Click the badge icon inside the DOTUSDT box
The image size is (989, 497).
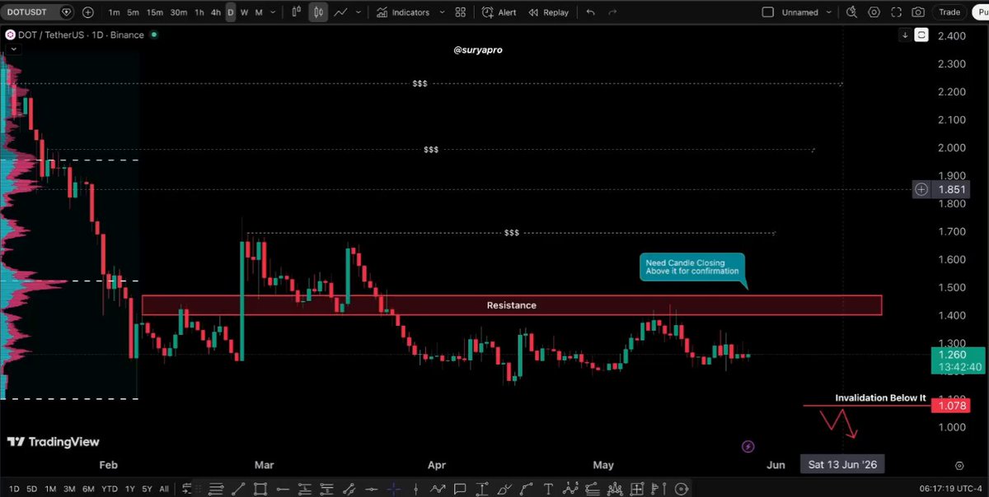click(x=67, y=12)
